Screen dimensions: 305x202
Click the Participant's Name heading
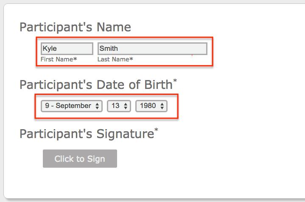click(75, 27)
